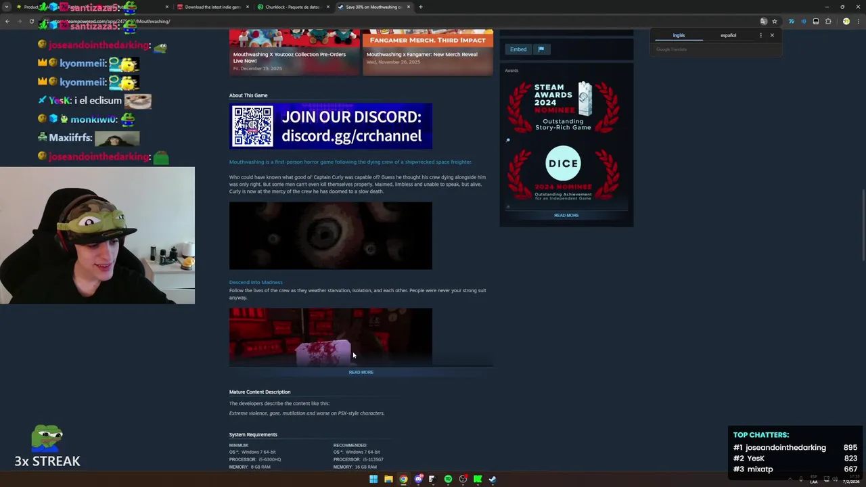Click the 'About This Game' heading
Image resolution: width=866 pixels, height=487 pixels.
248,95
